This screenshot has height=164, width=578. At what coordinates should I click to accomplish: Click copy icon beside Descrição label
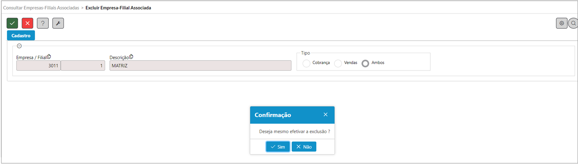tap(131, 57)
